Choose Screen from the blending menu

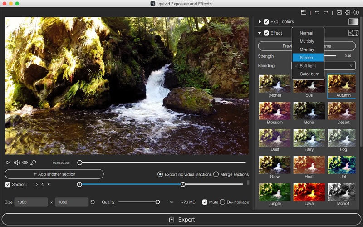coord(308,58)
